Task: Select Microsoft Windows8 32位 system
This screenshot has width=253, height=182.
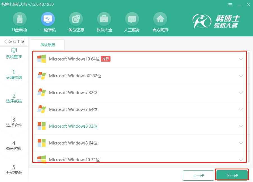Action: coord(73,126)
